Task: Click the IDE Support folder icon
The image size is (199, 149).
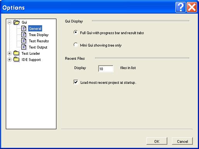Action: 16,59
